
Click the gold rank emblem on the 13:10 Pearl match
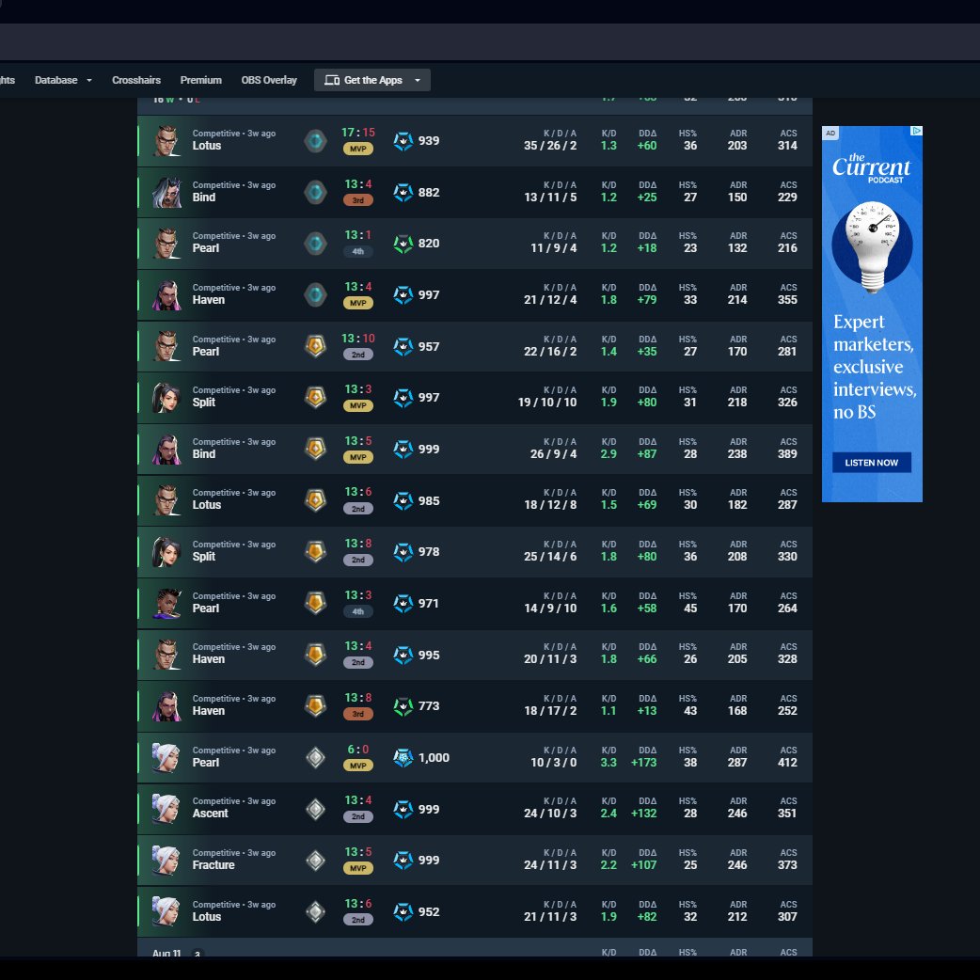[x=315, y=346]
